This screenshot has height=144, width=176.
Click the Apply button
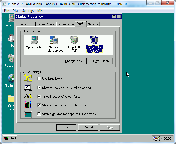pyautogui.click(x=110, y=127)
